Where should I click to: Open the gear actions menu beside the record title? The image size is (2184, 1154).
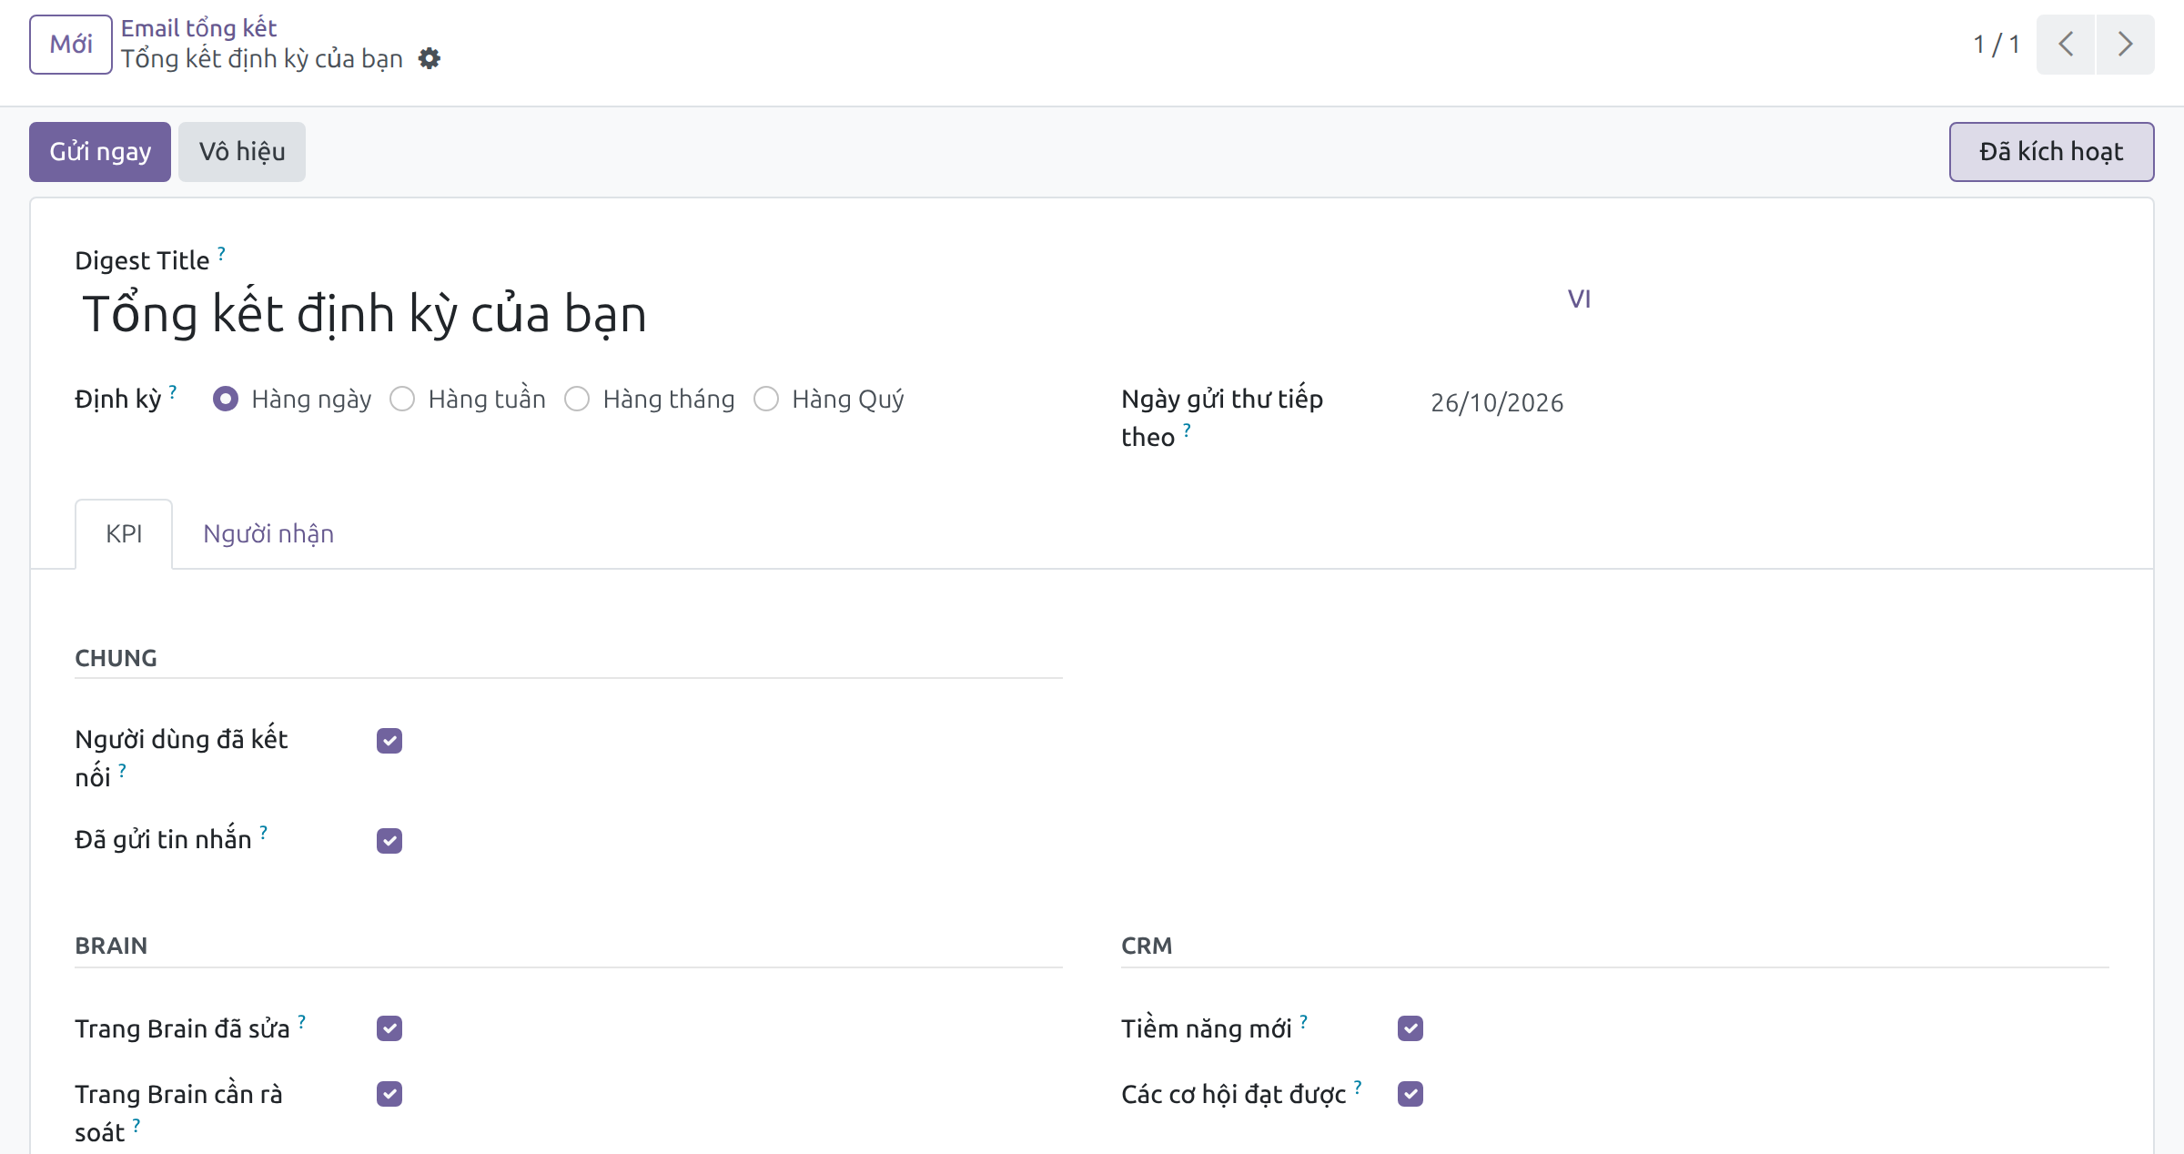click(x=430, y=59)
